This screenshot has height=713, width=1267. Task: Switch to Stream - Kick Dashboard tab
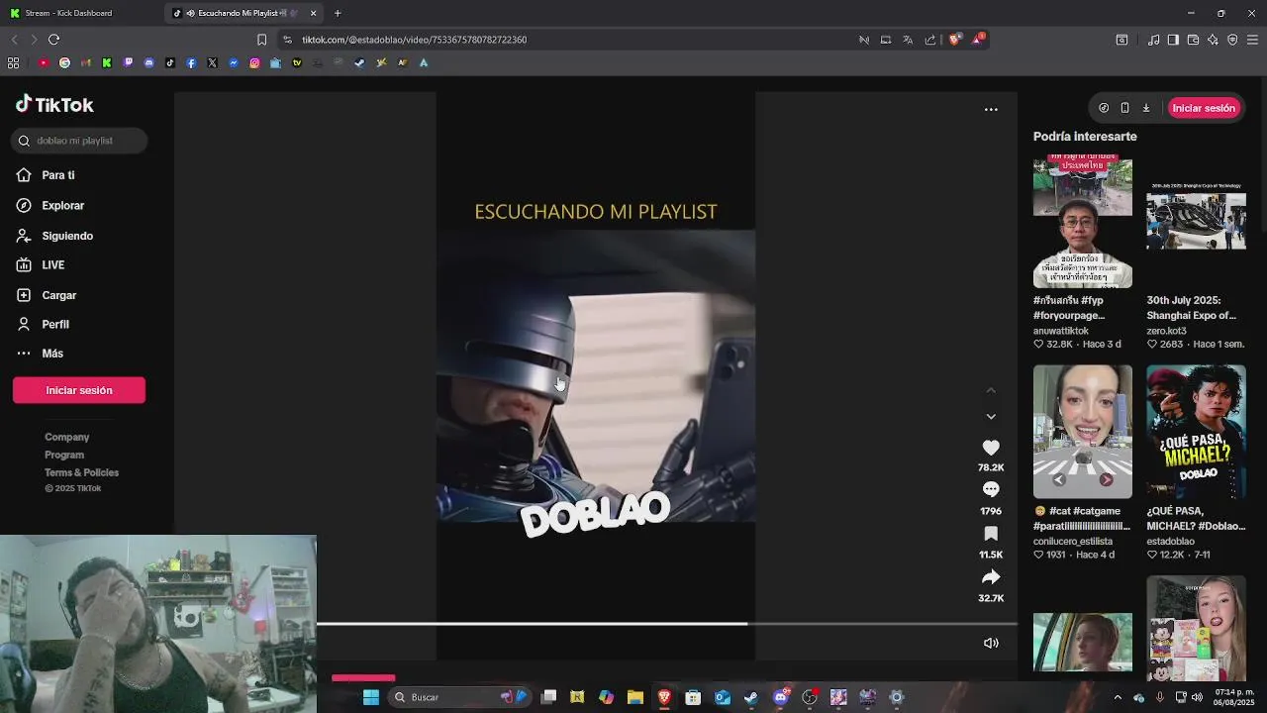pos(81,13)
